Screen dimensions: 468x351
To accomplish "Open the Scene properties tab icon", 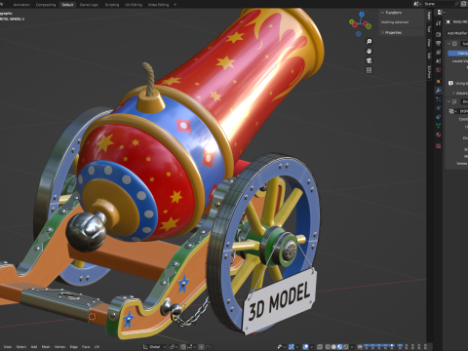I will (x=438, y=60).
